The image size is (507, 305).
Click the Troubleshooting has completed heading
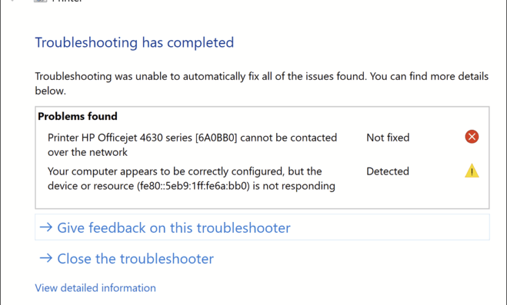coord(134,43)
